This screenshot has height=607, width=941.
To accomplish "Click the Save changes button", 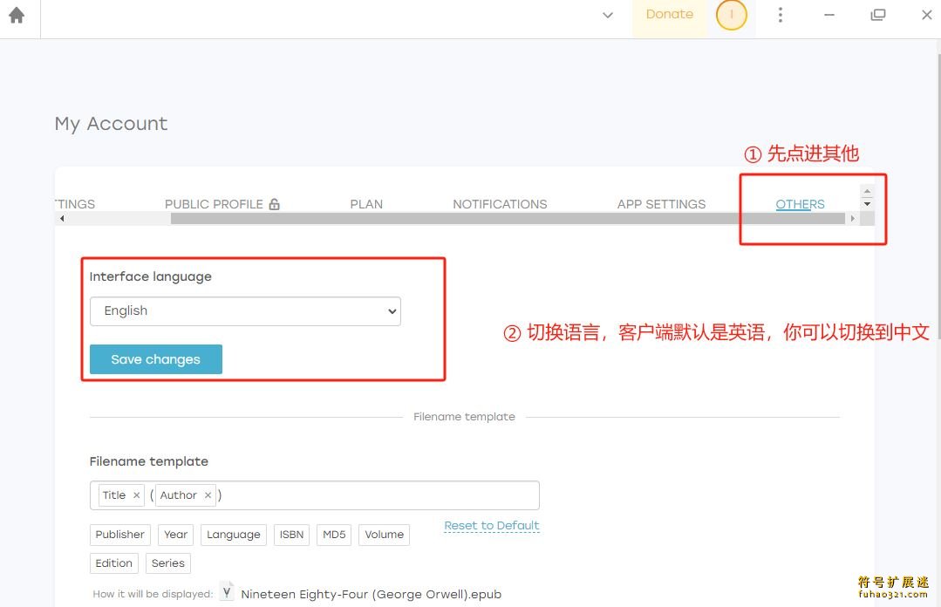I will point(156,359).
